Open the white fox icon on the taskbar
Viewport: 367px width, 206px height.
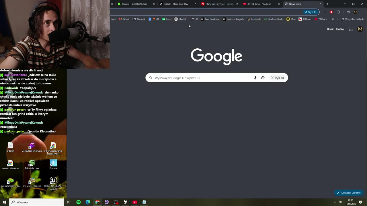click(x=125, y=202)
